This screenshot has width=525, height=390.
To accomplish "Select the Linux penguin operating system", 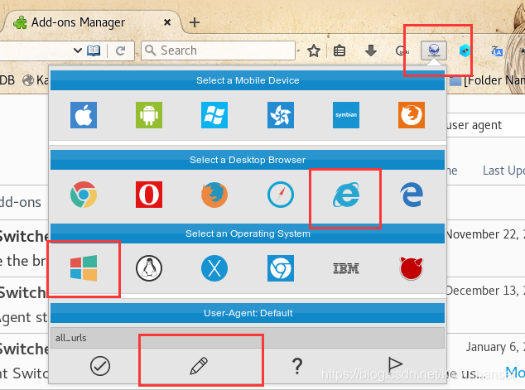I will (x=149, y=268).
